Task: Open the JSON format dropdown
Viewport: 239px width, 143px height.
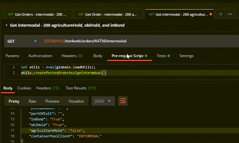Action: point(103,101)
